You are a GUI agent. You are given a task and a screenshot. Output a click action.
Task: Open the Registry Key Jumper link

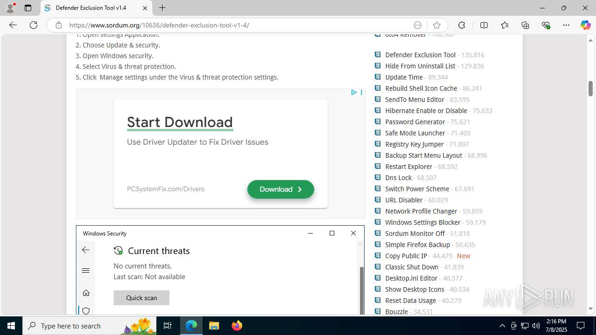click(414, 144)
